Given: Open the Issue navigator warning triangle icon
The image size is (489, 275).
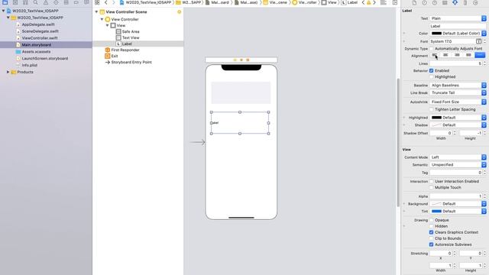Looking at the screenshot, I should [x=46, y=2].
